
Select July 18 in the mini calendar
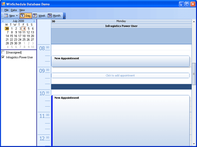click(x=24, y=36)
